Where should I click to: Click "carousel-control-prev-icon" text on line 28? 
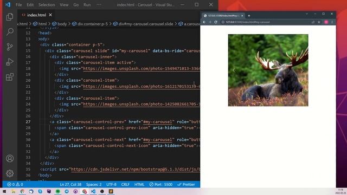118,128
